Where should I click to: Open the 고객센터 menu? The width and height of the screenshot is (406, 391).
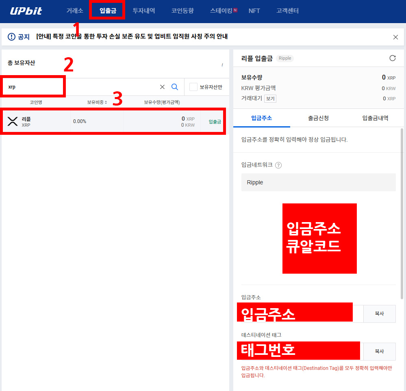tap(287, 11)
